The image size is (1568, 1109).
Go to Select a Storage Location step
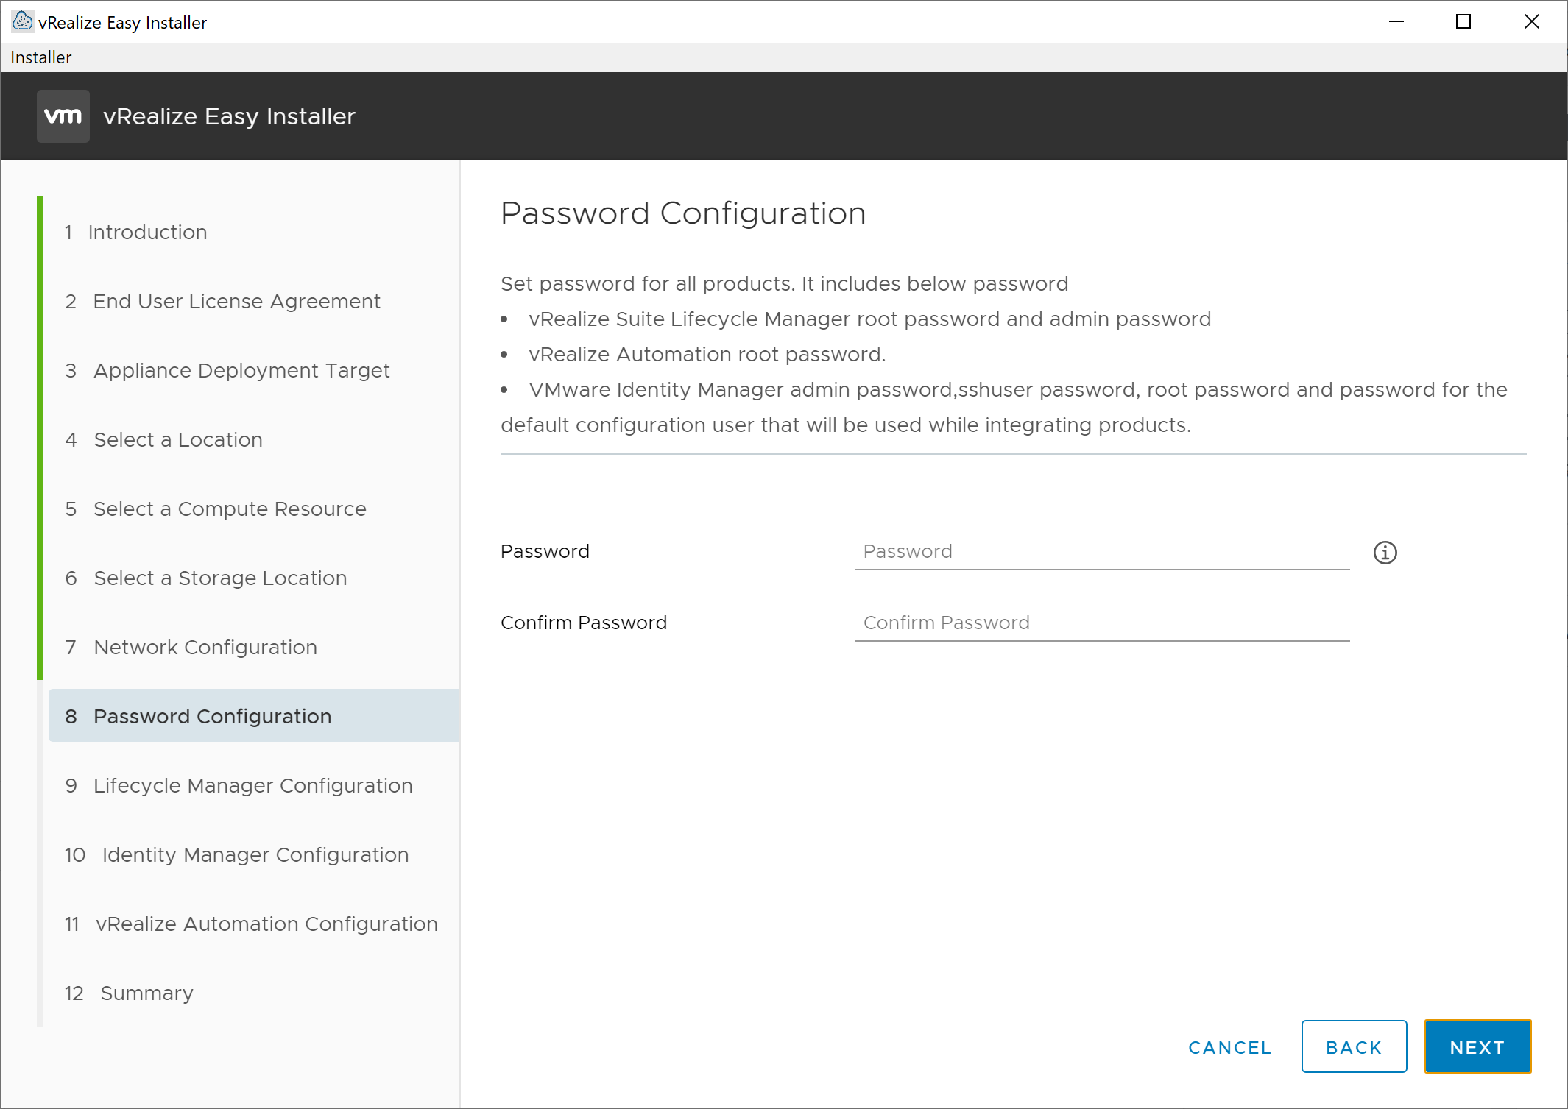click(220, 578)
